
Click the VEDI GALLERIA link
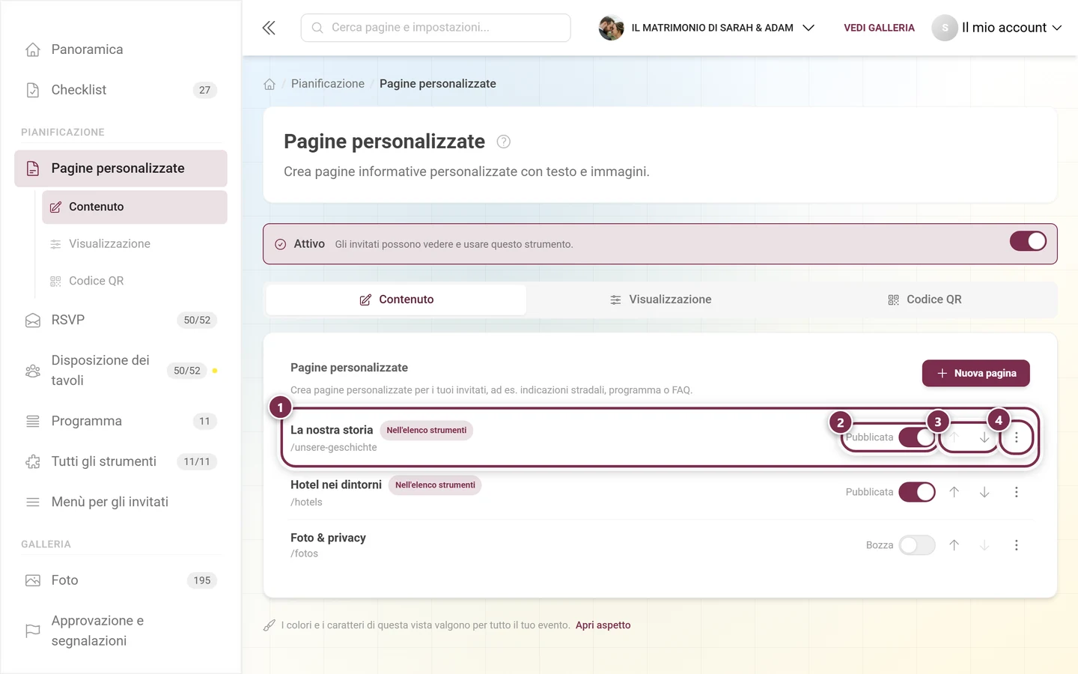point(879,28)
